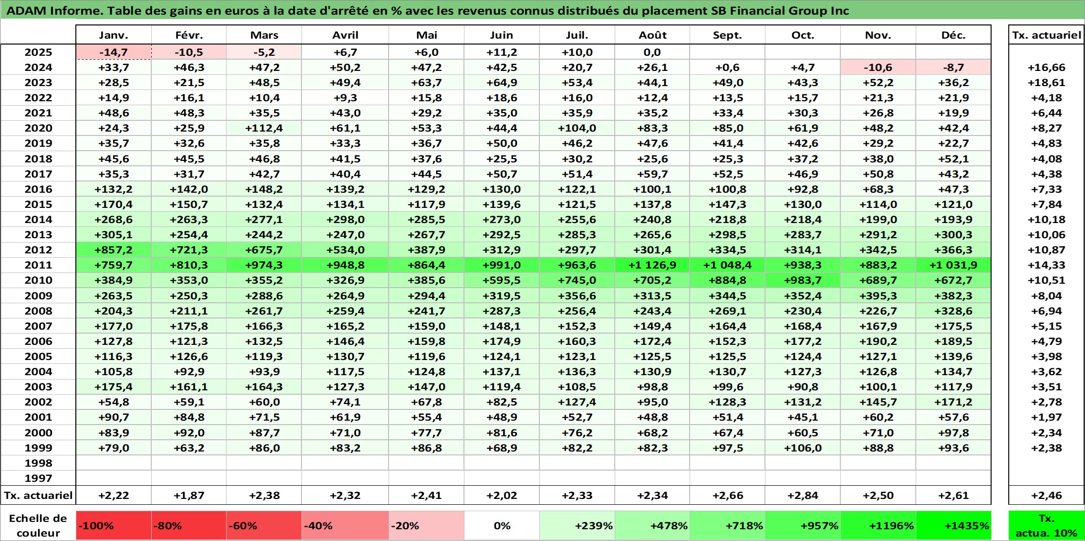
Task: Select the year label 2011
Action: (38, 265)
